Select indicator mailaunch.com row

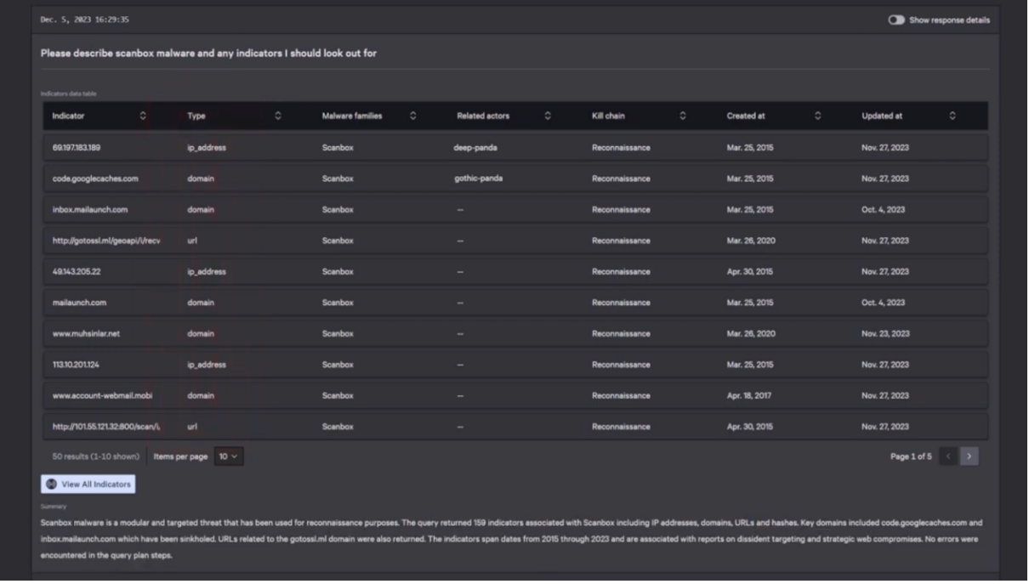tap(515, 303)
